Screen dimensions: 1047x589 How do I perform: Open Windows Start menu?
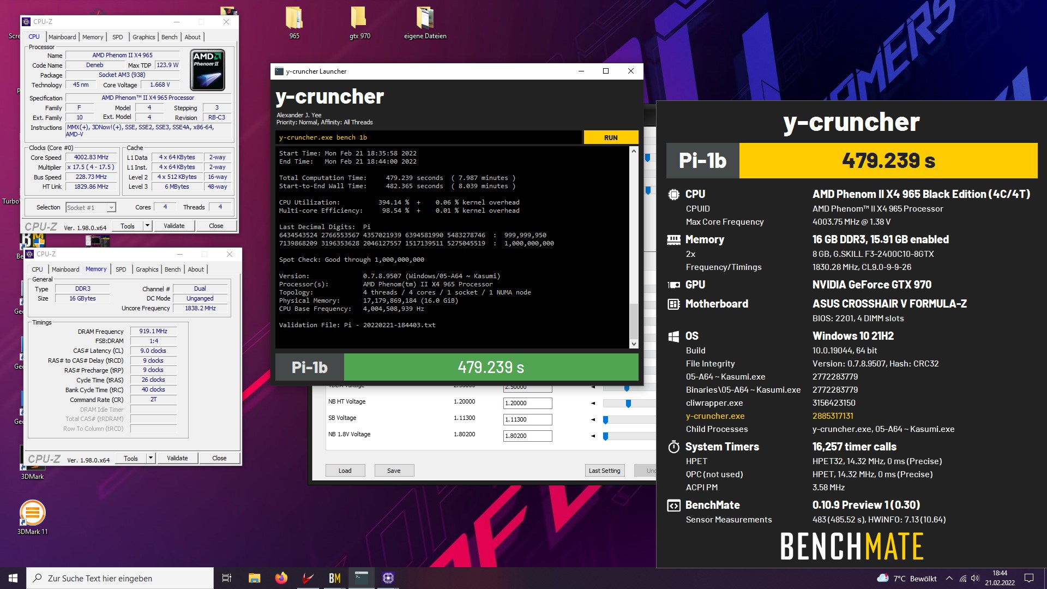pos(13,578)
